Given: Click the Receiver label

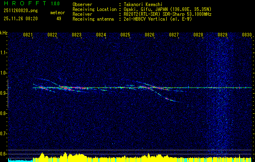Looking at the screenshot, I should point(82,14).
